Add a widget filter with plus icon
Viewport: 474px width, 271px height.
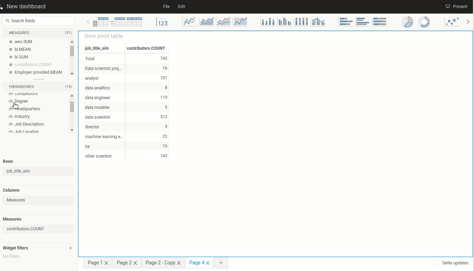tap(70, 248)
